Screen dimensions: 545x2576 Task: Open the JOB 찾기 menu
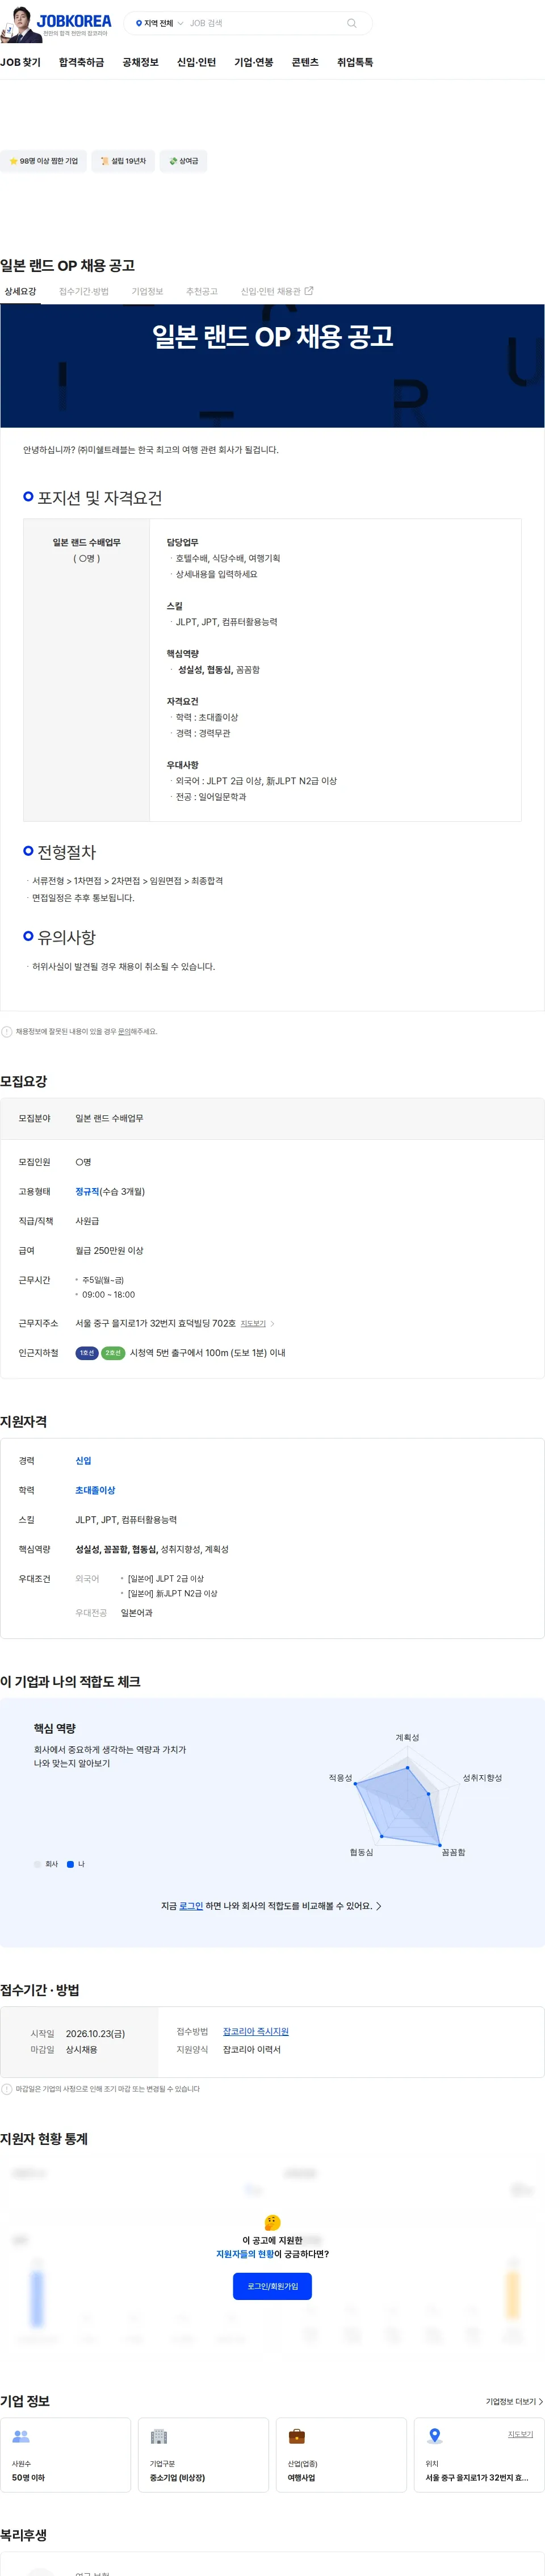tap(20, 62)
